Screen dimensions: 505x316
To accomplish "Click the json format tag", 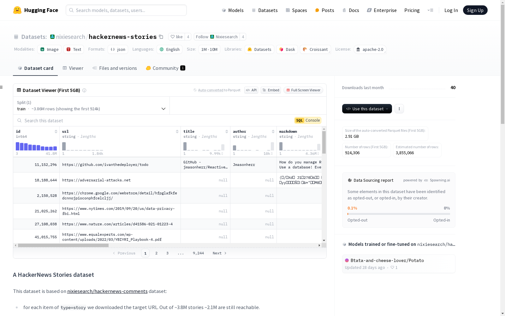I will pos(118,49).
